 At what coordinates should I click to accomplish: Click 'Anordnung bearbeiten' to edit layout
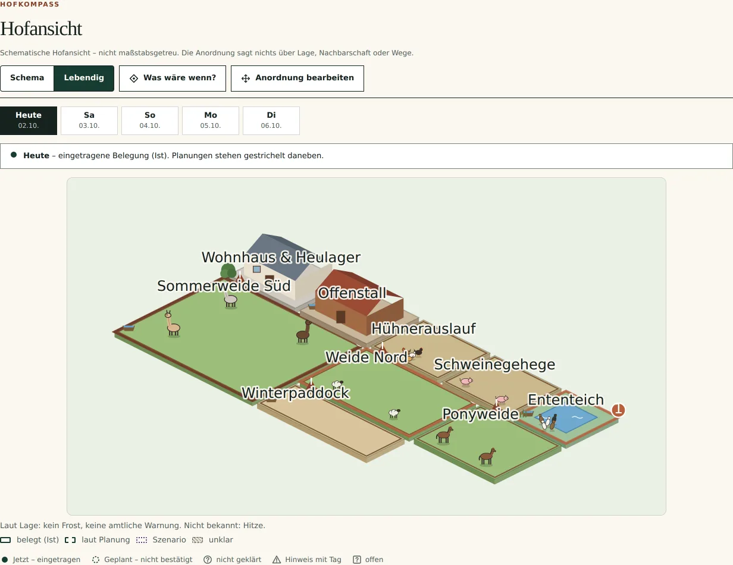tap(297, 79)
